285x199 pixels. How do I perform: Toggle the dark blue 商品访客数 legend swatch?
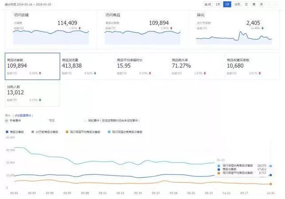coord(7,132)
